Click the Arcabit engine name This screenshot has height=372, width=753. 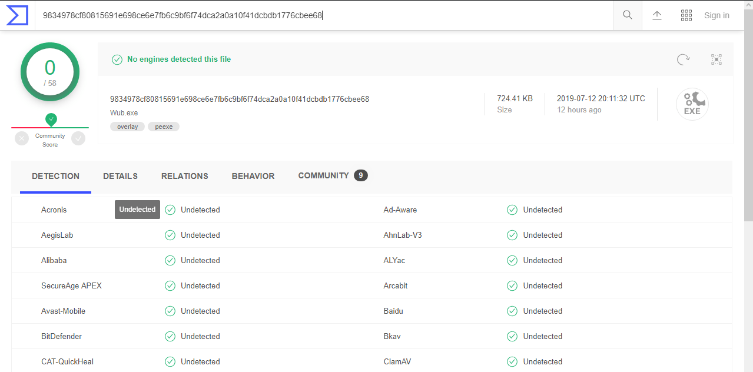(x=396, y=285)
